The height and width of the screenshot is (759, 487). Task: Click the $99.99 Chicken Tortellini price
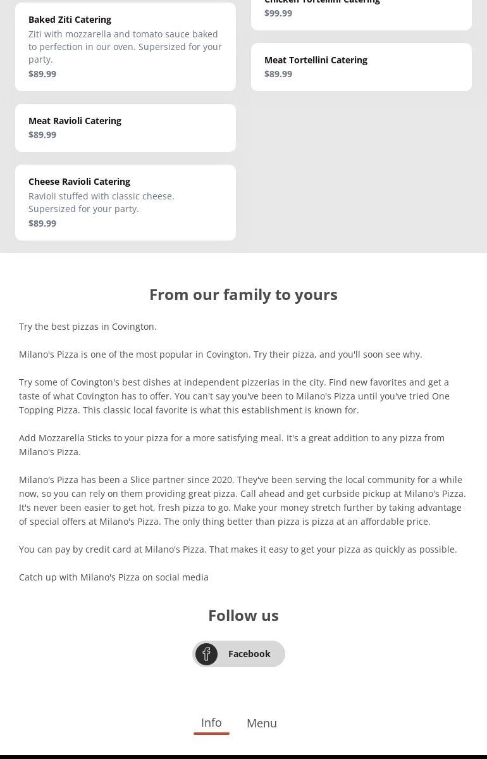278,13
